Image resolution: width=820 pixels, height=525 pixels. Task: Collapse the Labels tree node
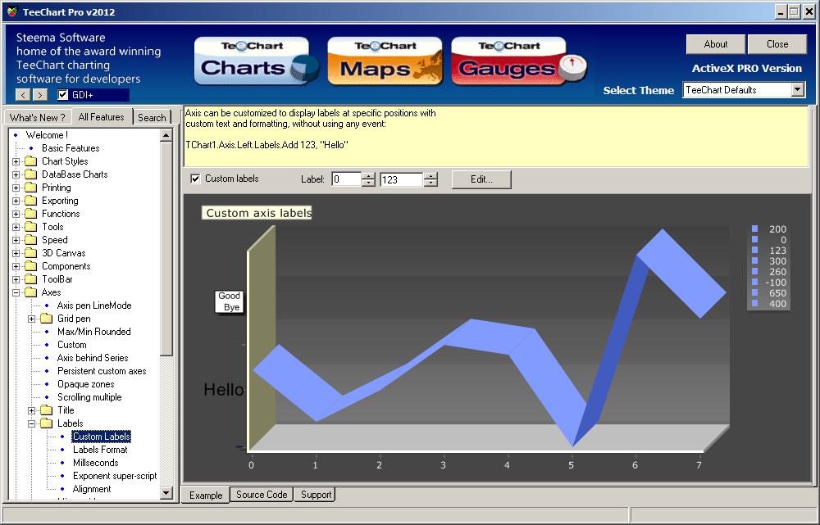[x=31, y=423]
